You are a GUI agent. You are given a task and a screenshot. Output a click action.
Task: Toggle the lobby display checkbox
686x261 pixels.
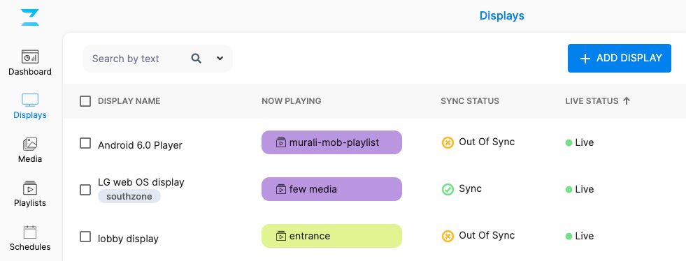click(85, 237)
